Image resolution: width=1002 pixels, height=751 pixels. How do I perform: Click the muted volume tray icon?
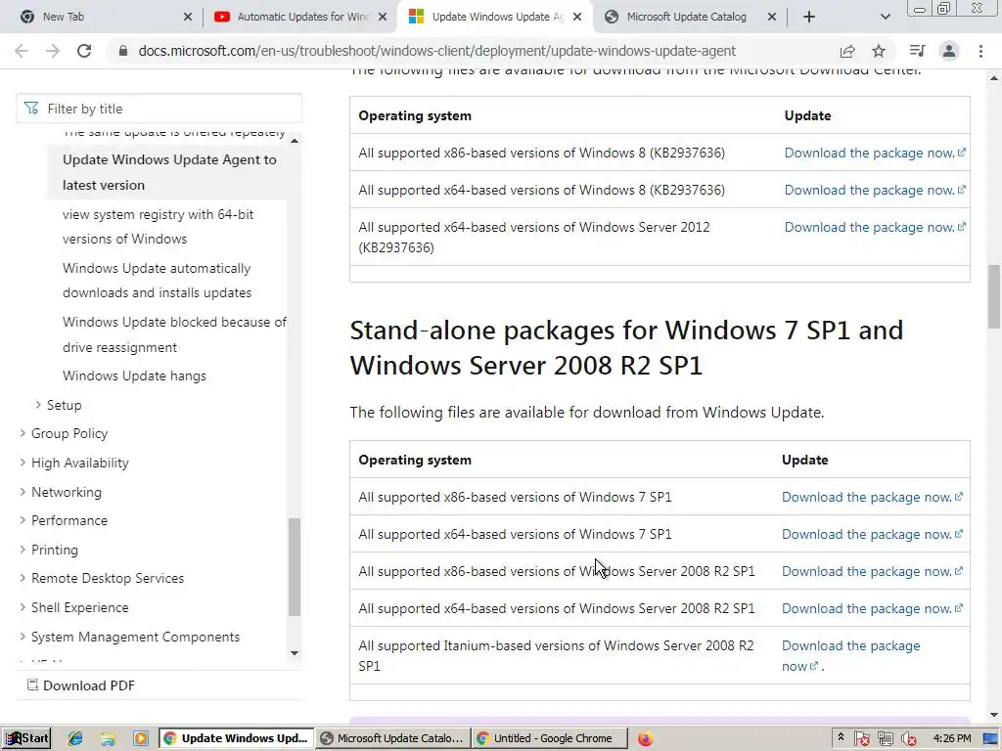909,739
